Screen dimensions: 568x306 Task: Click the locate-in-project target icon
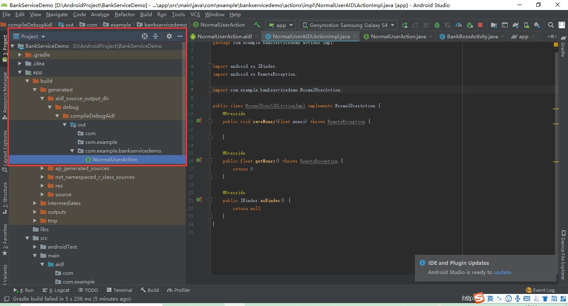point(145,36)
